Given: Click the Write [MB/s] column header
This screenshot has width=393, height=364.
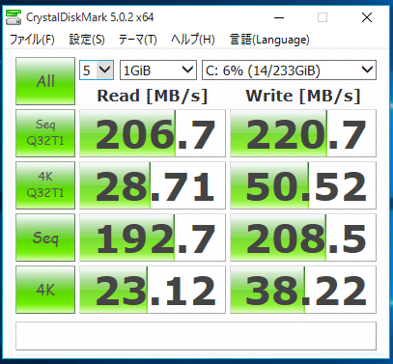Looking at the screenshot, I should pos(303,96).
